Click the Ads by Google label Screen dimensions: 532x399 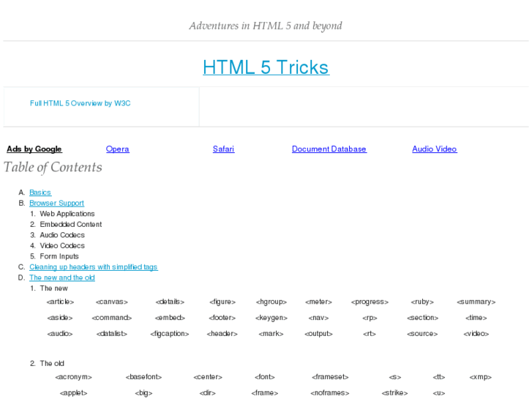(34, 149)
